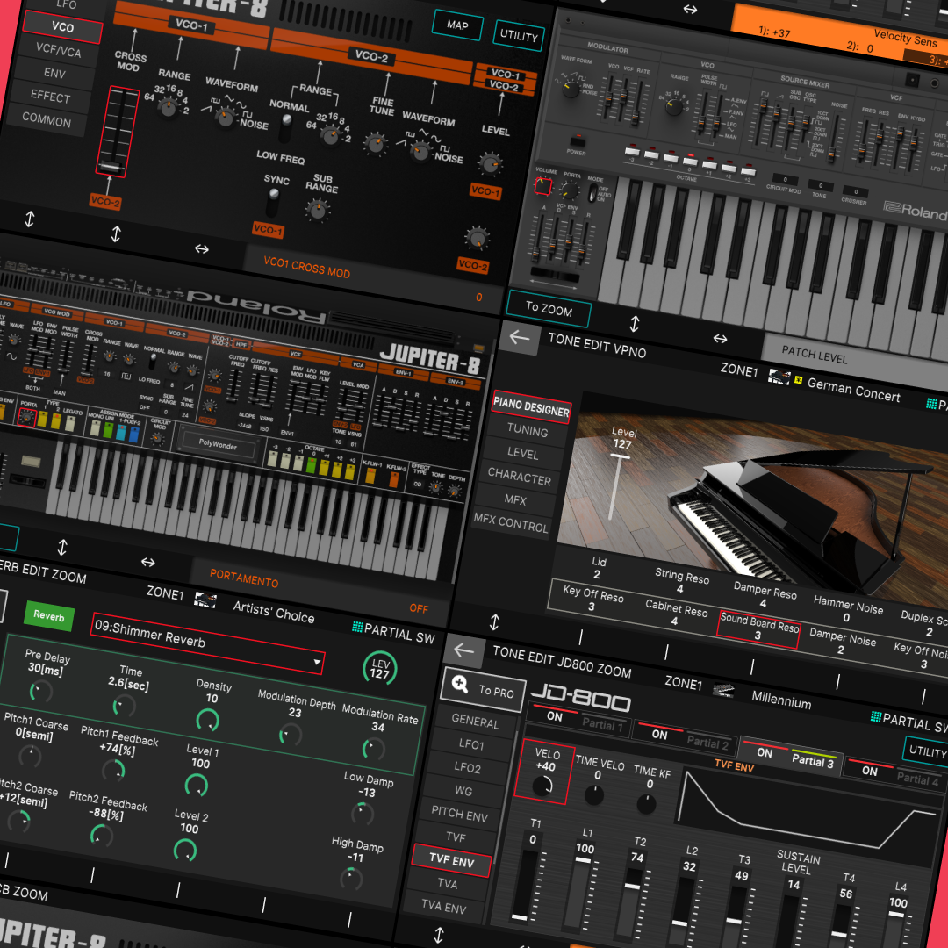Select the Sound Board Reso parameter
This screenshot has height=948, width=948.
pos(758,628)
